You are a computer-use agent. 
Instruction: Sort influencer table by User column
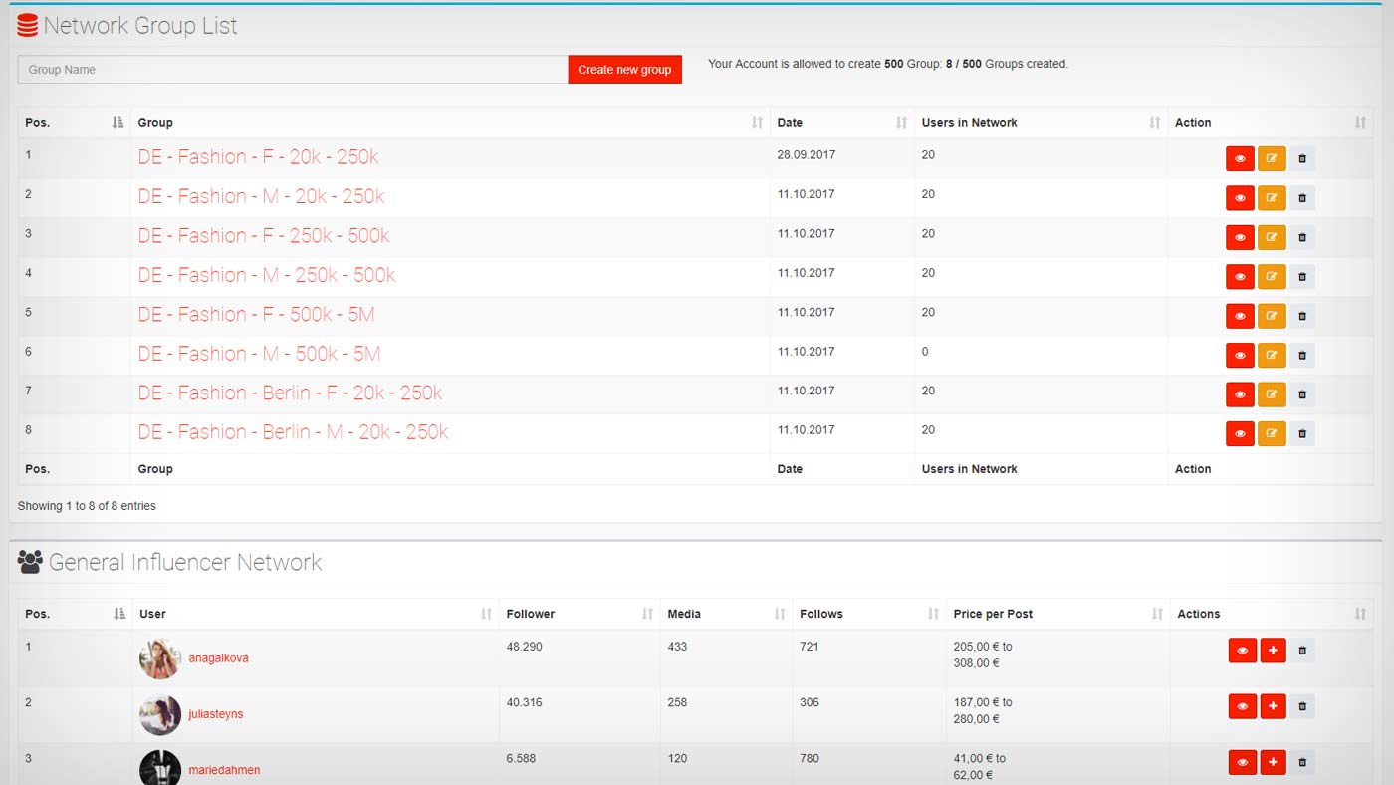click(316, 614)
